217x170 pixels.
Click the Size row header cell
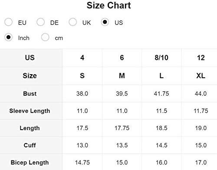(31, 76)
